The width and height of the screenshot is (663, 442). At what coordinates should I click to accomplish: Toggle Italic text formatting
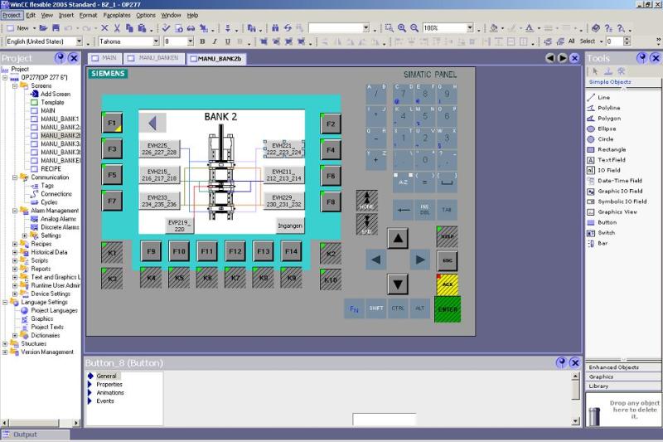215,41
